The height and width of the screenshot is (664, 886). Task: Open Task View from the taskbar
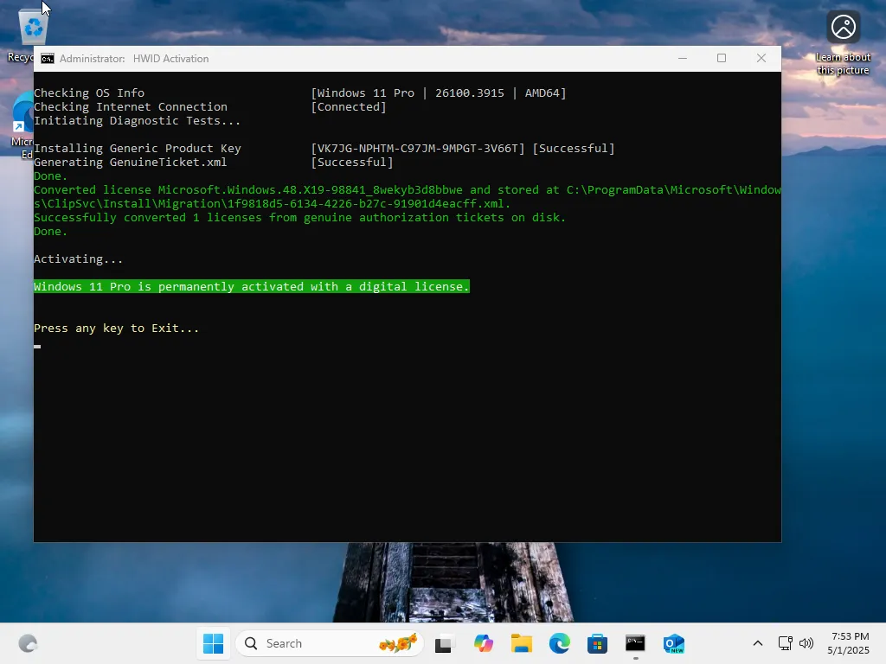[444, 643]
